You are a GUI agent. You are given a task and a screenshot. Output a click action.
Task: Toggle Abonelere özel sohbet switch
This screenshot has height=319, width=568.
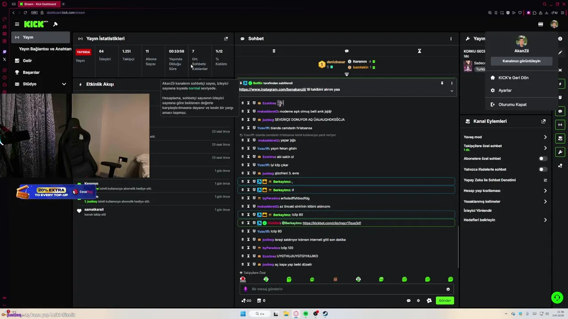543,159
